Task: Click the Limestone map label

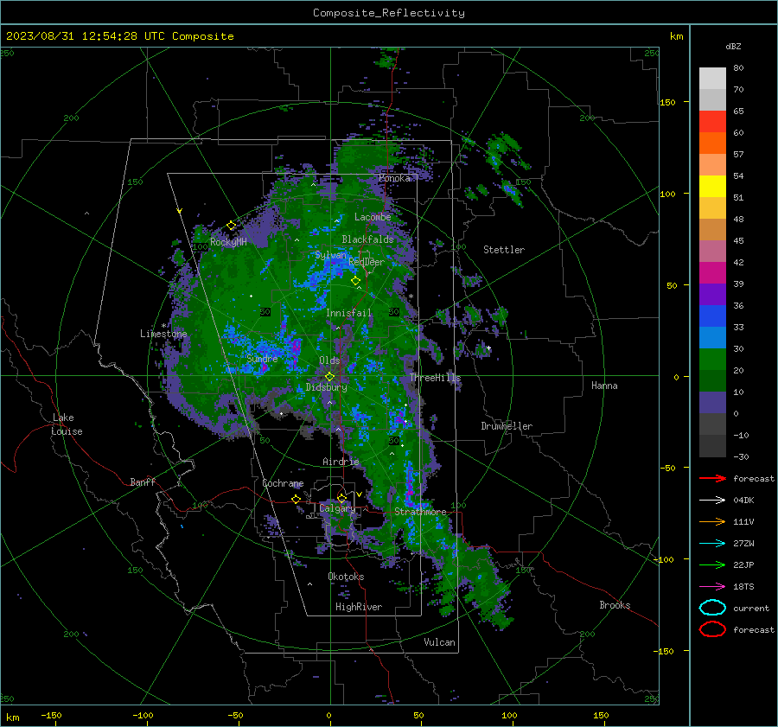Action: (163, 334)
